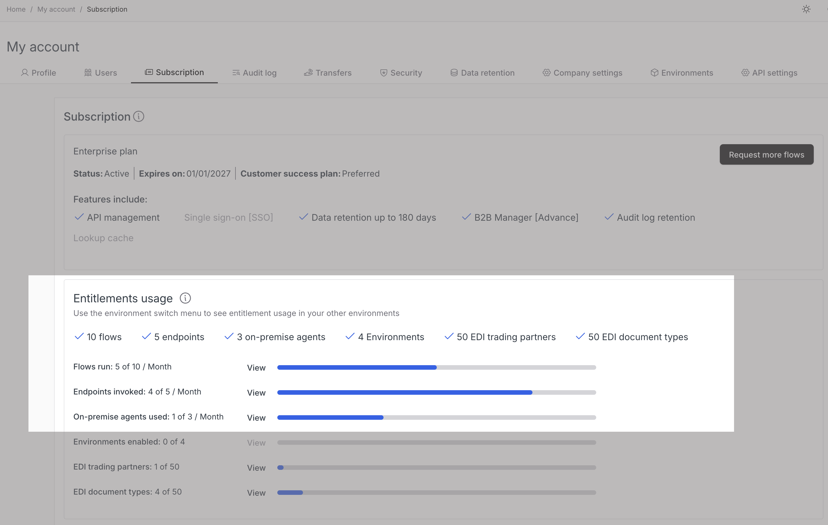Click the 10 flows entitlement
Image resolution: width=828 pixels, height=525 pixels.
pos(98,337)
